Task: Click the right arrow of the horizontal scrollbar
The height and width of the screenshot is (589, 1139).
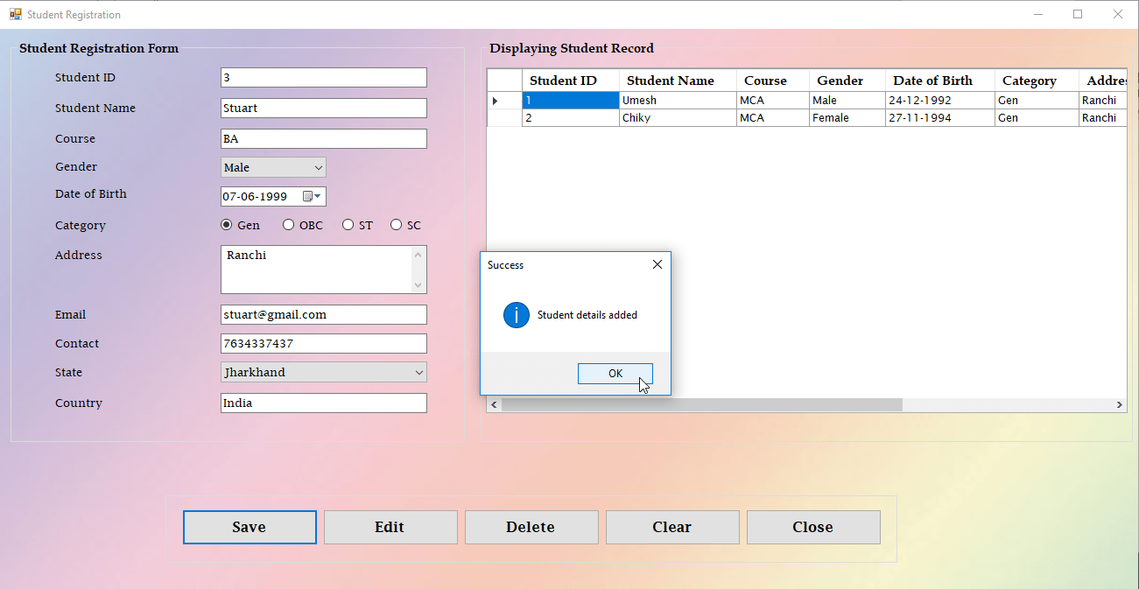Action: tap(1120, 404)
